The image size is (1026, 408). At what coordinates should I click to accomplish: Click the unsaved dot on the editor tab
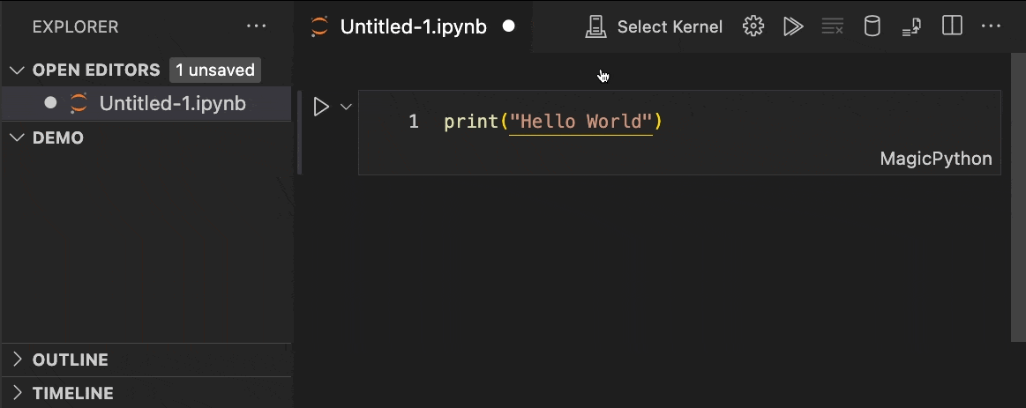click(508, 26)
